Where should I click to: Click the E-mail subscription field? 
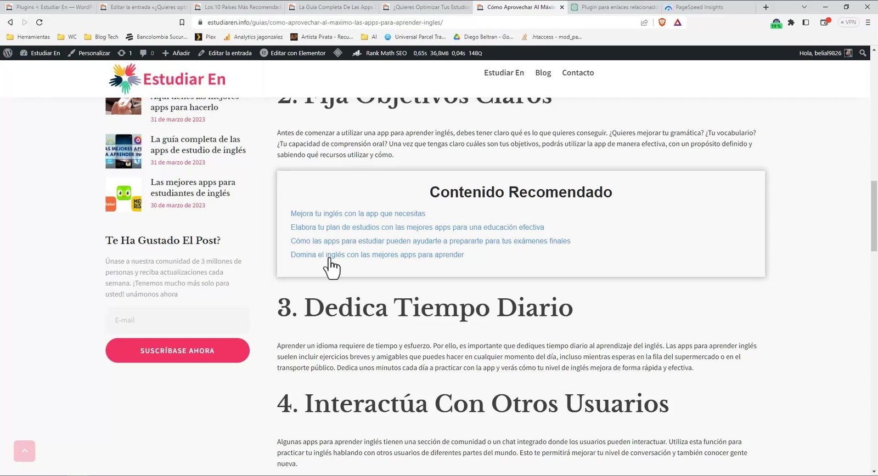pos(177,320)
